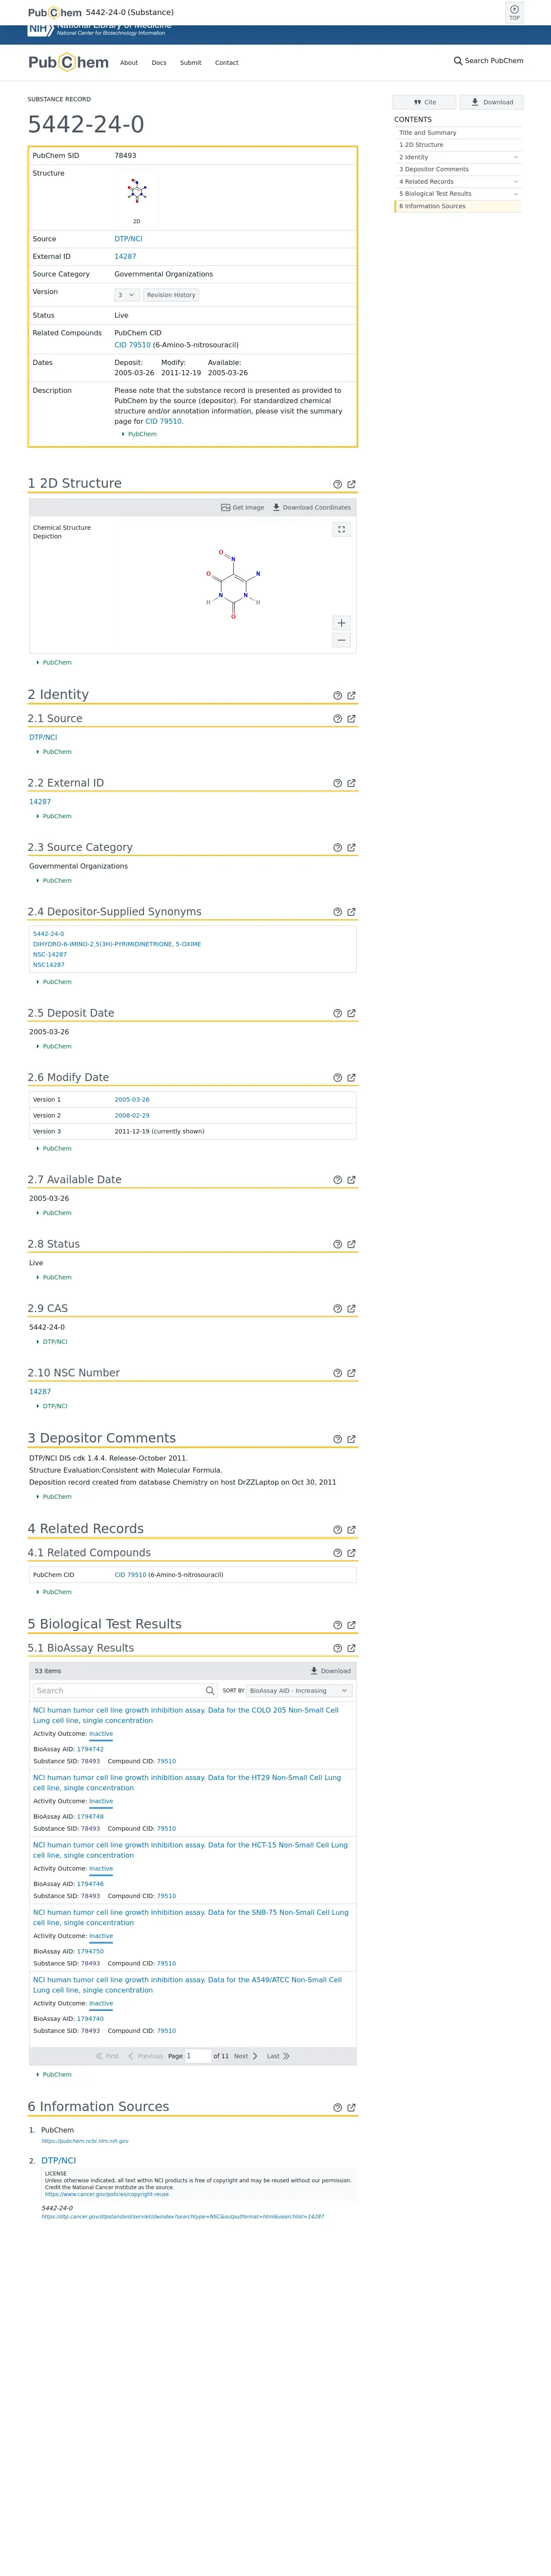Go to Next page of BioAssay results
Screen dimensions: 551x2576
point(246,2056)
